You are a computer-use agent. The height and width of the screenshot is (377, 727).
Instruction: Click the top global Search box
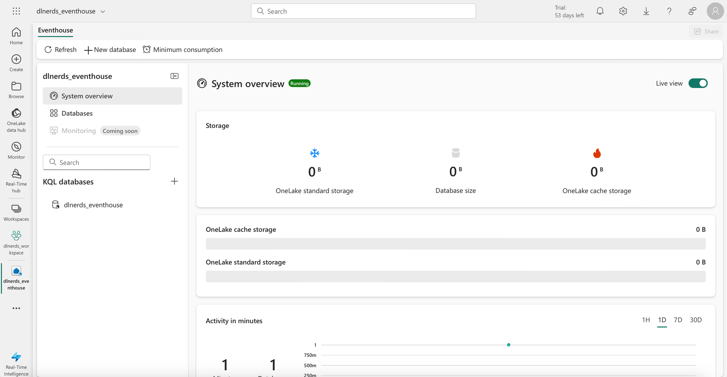[x=363, y=11]
